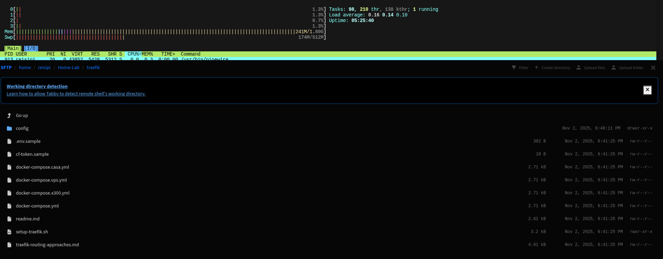Click the cf-token.sample file icon
Viewport: 663px width, 259px height.
[x=9, y=154]
